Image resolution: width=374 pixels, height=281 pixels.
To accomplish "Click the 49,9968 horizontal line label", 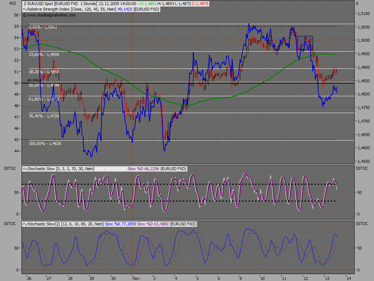I will click(x=34, y=81).
